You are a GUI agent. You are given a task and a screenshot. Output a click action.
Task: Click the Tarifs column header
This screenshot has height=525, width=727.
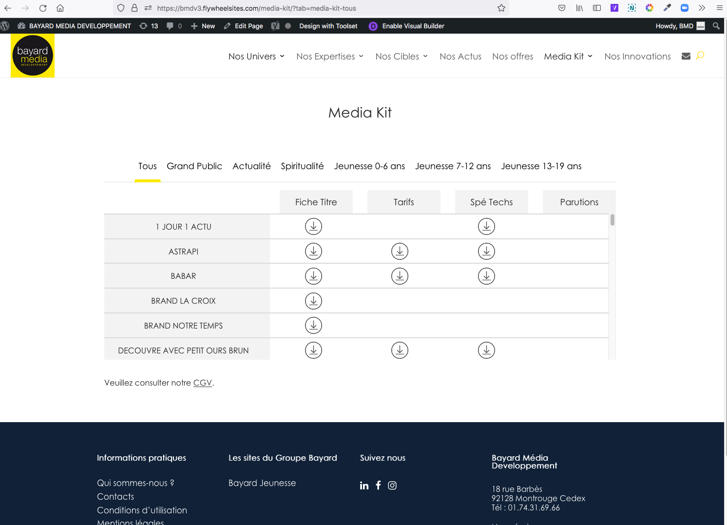(x=404, y=202)
